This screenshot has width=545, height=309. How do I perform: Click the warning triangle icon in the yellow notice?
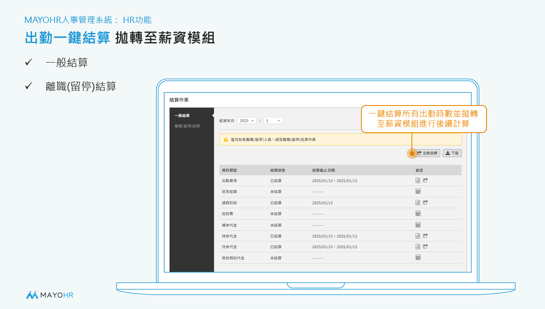pyautogui.click(x=226, y=139)
